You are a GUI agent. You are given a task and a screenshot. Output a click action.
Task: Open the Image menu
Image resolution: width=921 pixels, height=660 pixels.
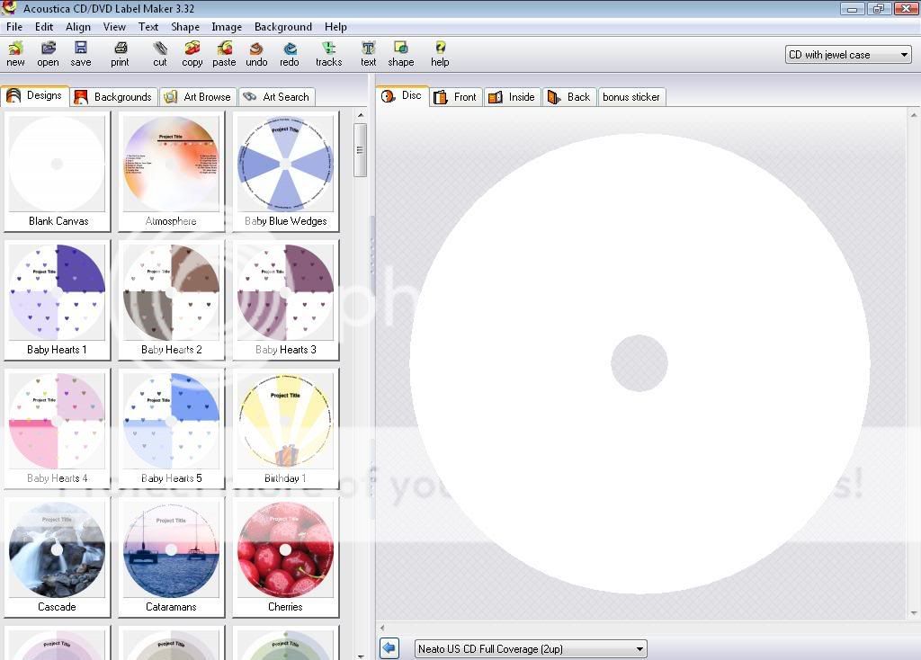click(227, 27)
